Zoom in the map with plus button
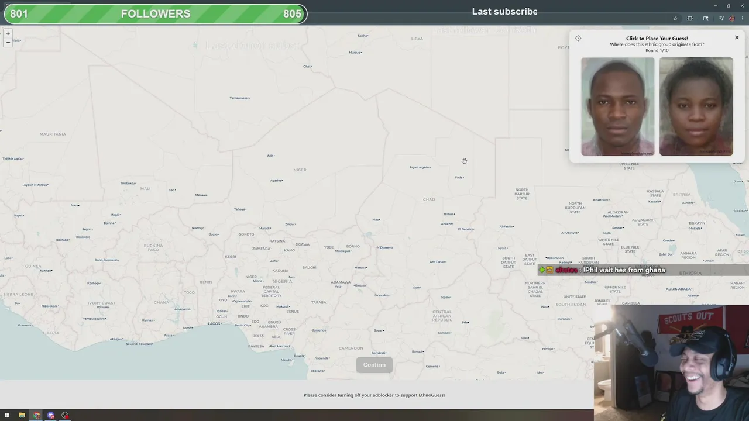Image resolution: width=749 pixels, height=421 pixels. click(x=8, y=33)
